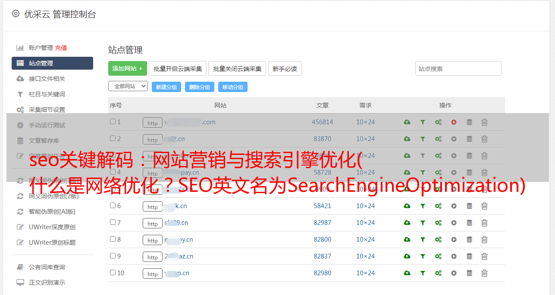Click the cloud upload icon in row 6

[x=407, y=206]
